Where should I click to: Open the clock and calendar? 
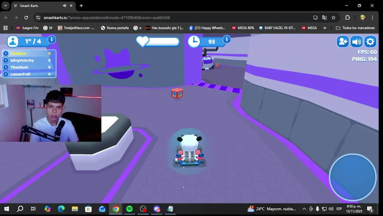[x=354, y=209]
